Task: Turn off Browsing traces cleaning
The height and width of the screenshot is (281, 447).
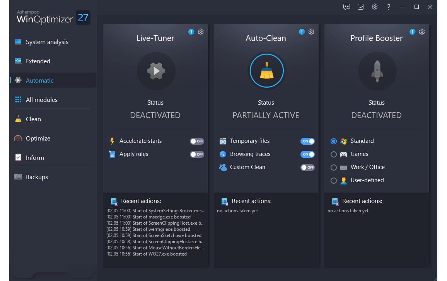Action: (x=307, y=154)
